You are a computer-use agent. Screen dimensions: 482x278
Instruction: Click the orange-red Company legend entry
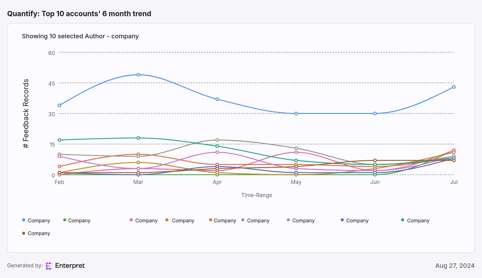[223, 220]
